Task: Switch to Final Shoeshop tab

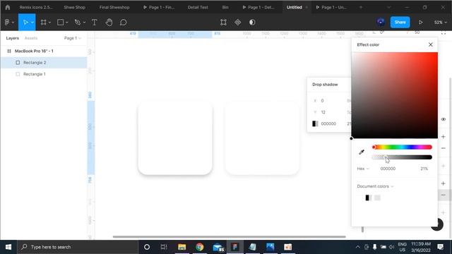Action: click(114, 7)
